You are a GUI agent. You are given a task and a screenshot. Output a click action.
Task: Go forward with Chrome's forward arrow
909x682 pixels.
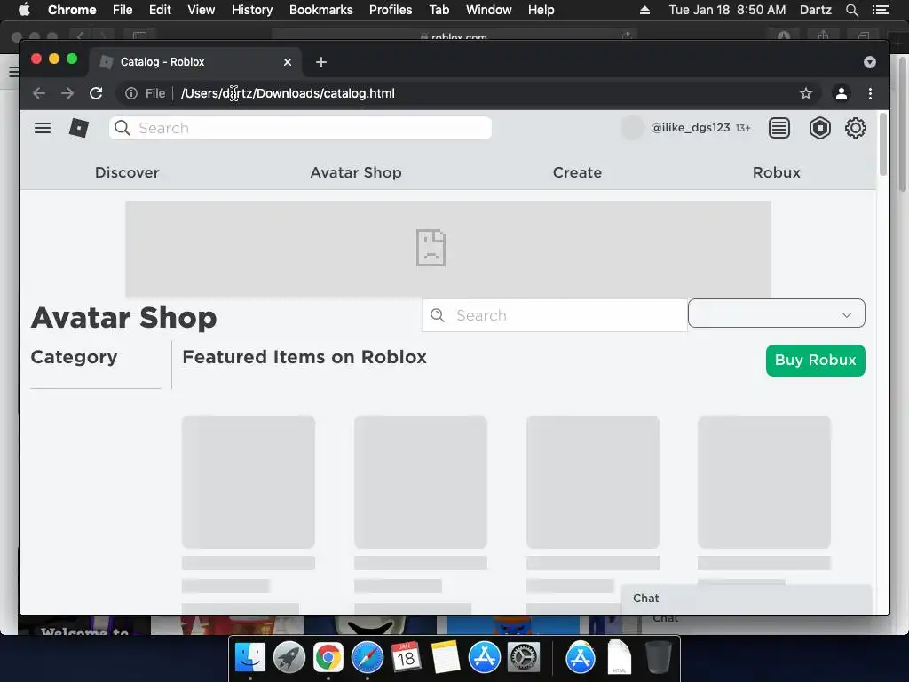click(67, 93)
